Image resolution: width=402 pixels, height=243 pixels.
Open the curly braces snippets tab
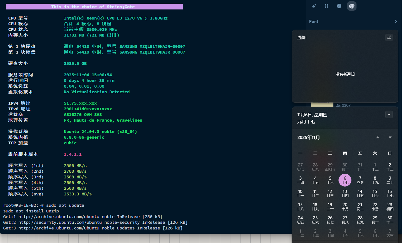click(x=326, y=6)
